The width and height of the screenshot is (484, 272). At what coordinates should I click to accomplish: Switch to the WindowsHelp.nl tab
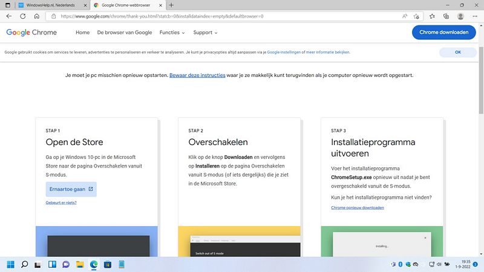[x=53, y=5]
